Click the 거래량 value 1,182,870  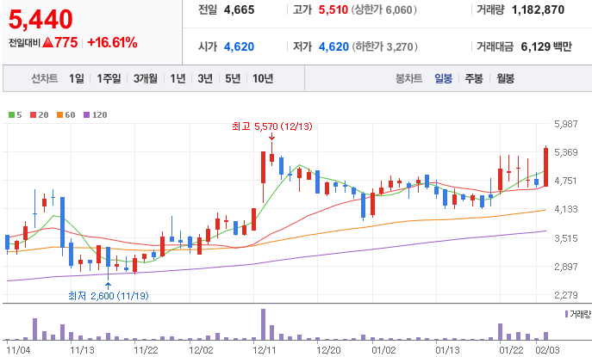[538, 9]
